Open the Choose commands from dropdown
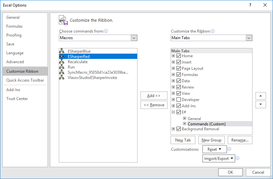Viewport: 273px width, 179px height. point(98,38)
